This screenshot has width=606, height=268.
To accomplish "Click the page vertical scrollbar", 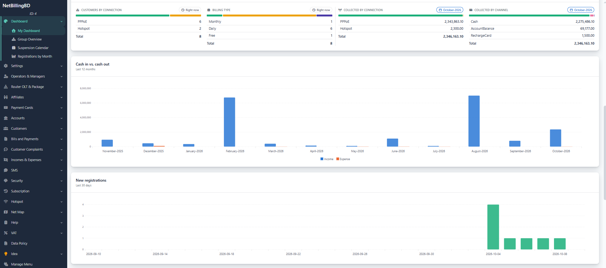I will click(604, 153).
